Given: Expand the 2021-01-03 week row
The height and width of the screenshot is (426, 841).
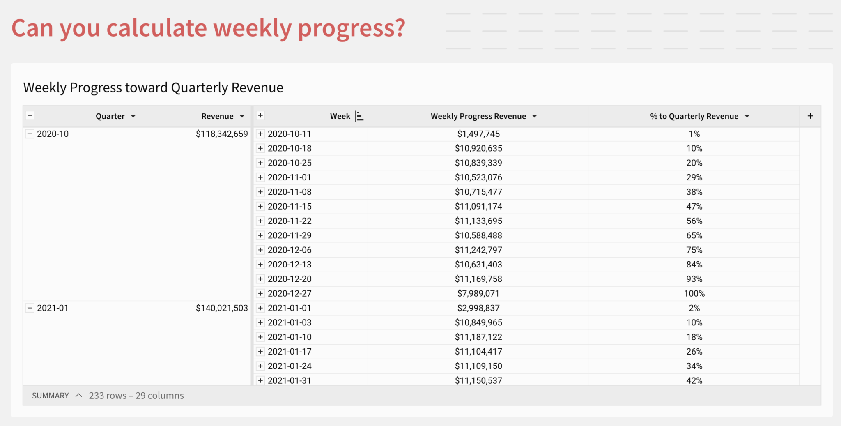Looking at the screenshot, I should [x=260, y=322].
